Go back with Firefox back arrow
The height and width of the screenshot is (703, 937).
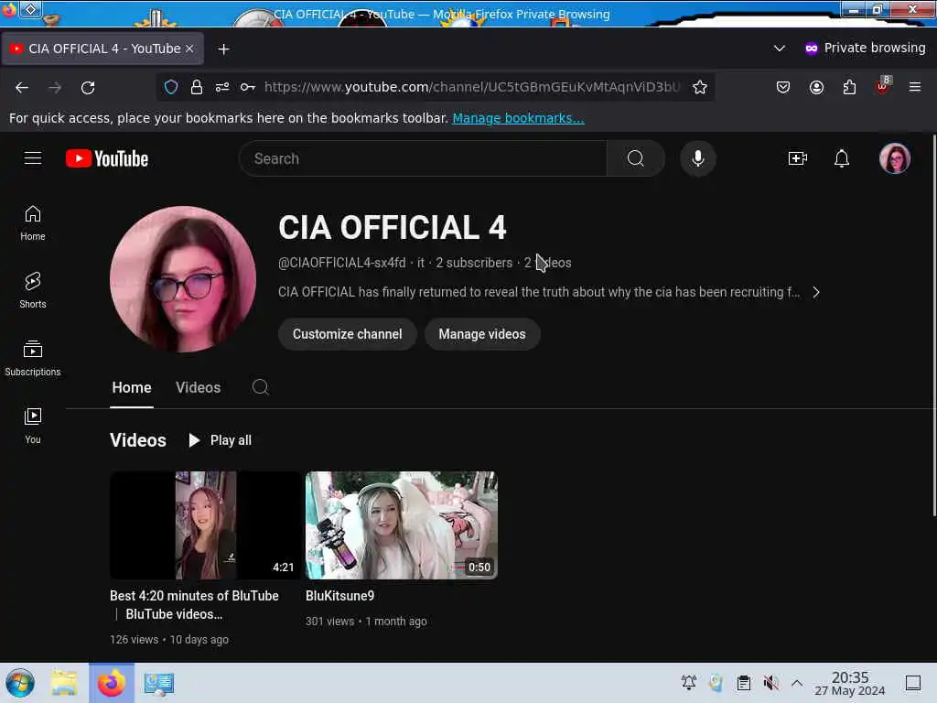click(x=22, y=87)
